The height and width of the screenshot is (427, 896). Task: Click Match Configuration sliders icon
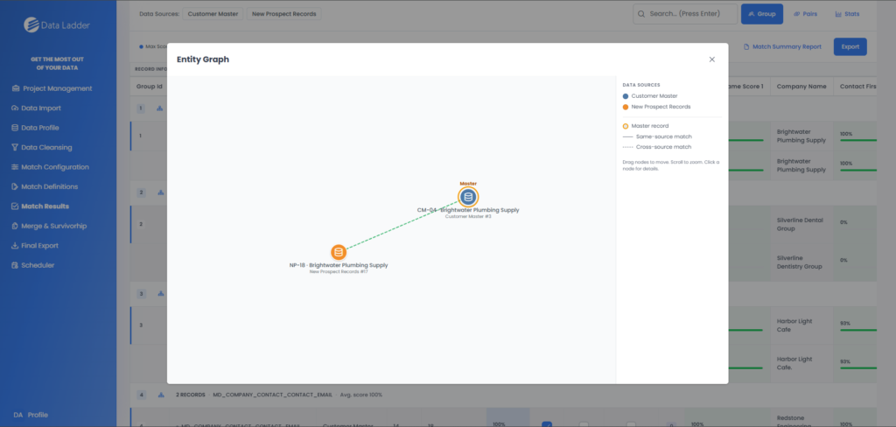[x=15, y=167]
